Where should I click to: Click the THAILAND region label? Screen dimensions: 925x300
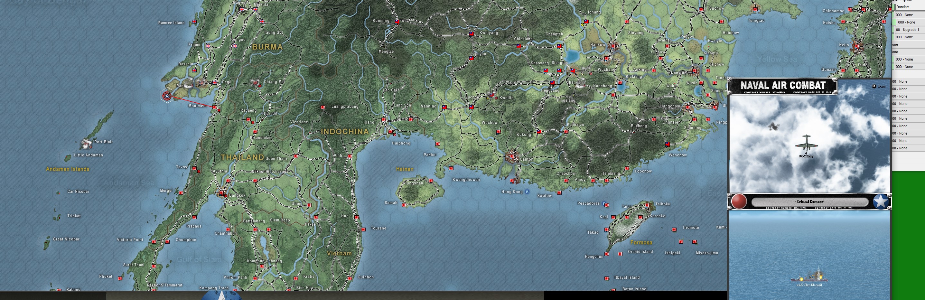[x=242, y=157]
